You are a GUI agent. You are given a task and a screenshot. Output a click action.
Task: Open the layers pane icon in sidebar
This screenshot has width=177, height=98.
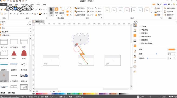[135, 46]
